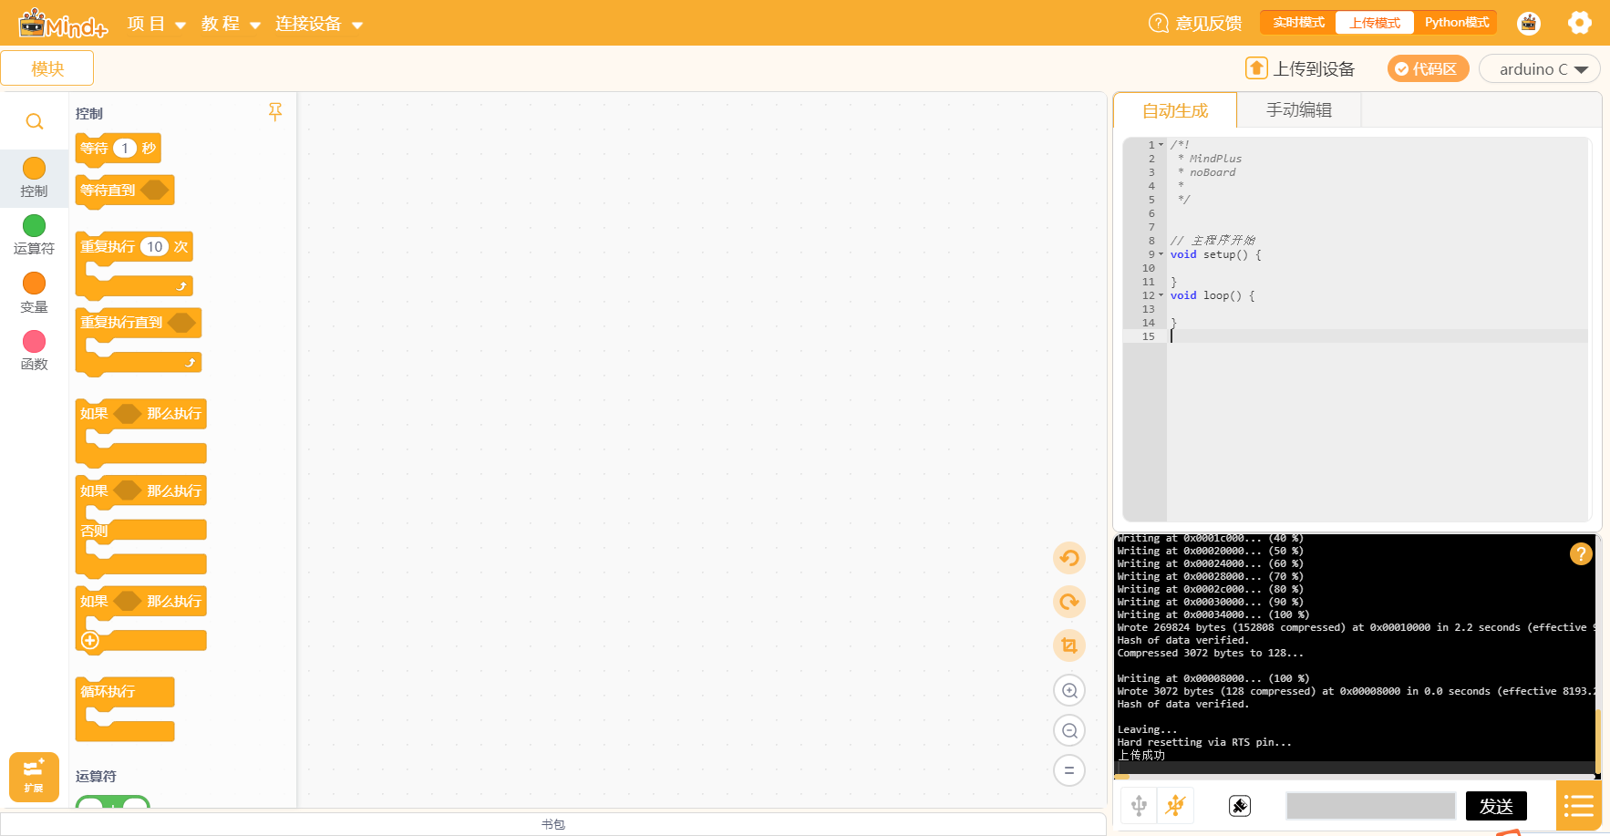Switch to 实时模式
Viewport: 1610px width, 836px height.
pos(1298,23)
